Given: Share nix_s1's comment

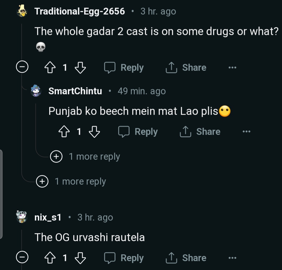Looking at the screenshot, I should click(x=186, y=258).
